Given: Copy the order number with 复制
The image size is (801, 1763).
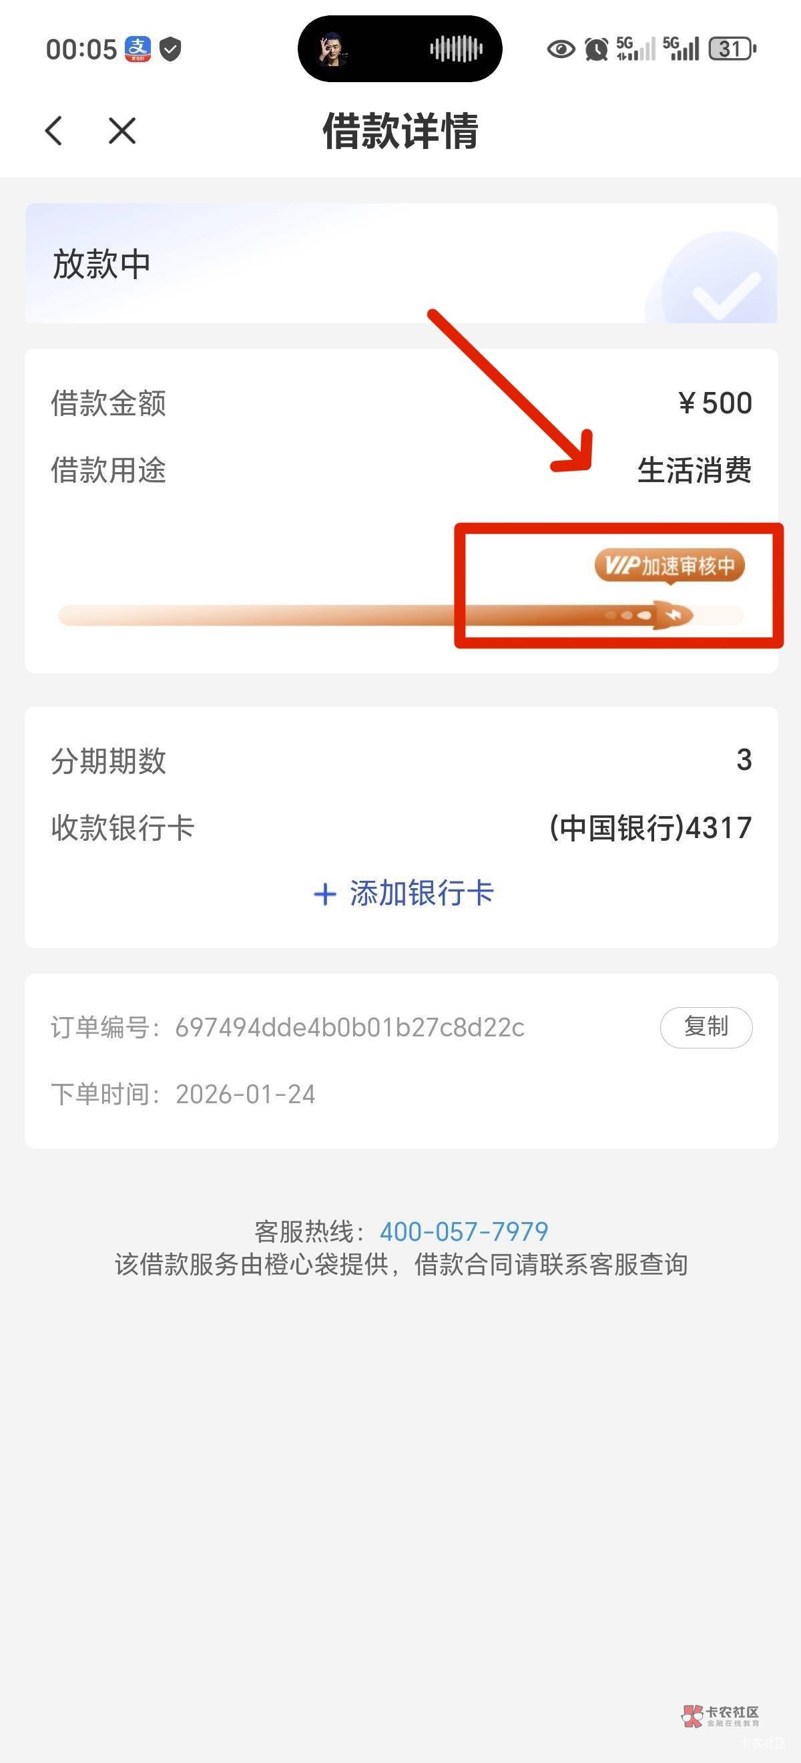Looking at the screenshot, I should coord(707,1027).
